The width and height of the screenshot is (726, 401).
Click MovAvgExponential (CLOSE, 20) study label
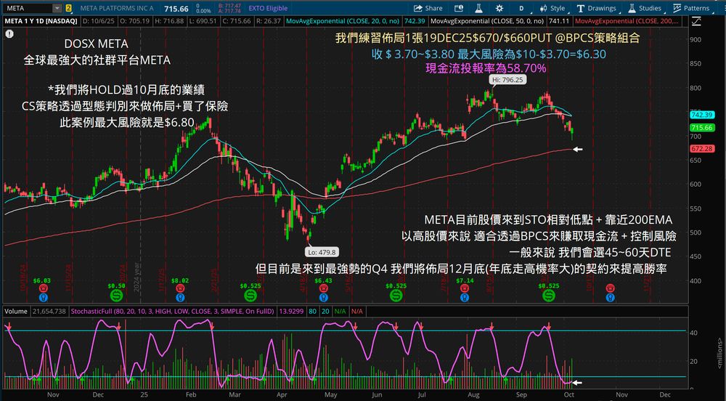pyautogui.click(x=343, y=21)
